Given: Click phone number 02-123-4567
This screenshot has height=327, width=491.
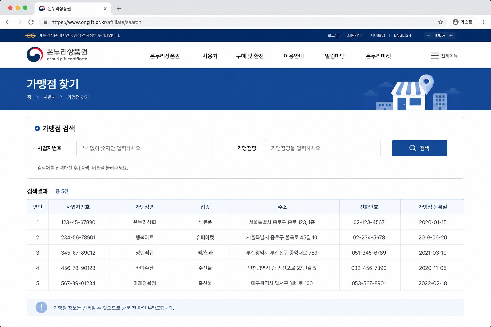Looking at the screenshot, I should click(369, 222).
